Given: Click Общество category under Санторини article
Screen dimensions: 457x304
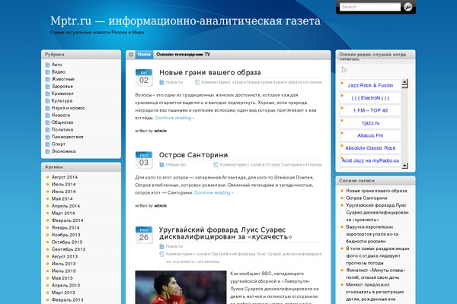Looking at the screenshot, I should point(176,165).
